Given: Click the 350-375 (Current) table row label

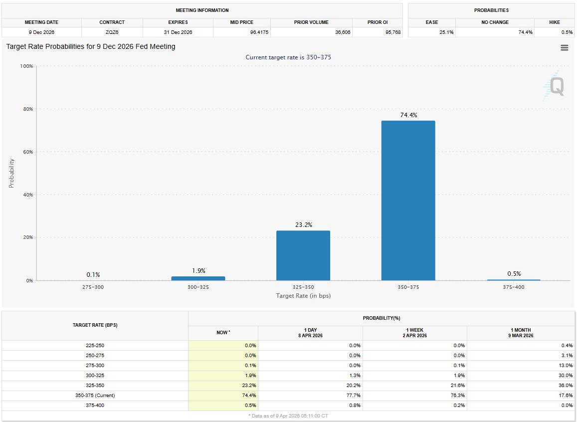Looking at the screenshot, I should [x=95, y=396].
